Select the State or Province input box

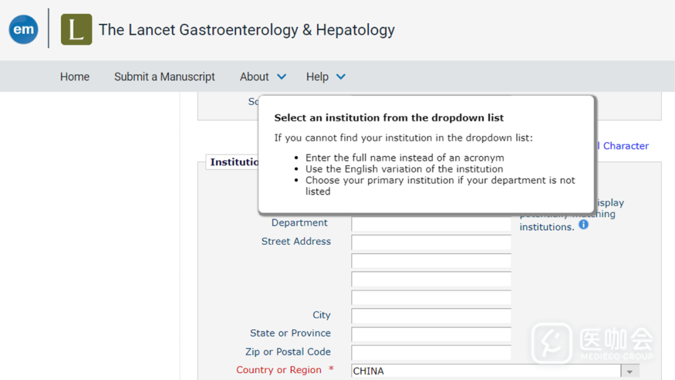pyautogui.click(x=431, y=334)
